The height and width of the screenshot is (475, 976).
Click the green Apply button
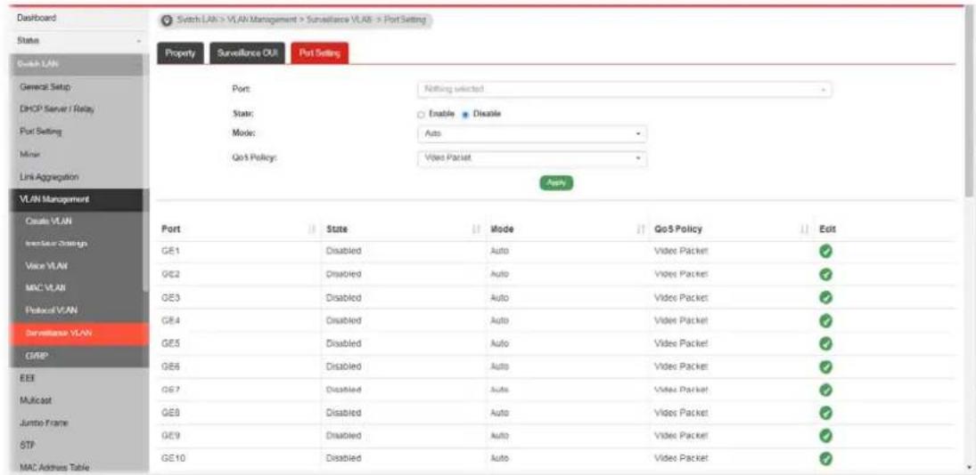[x=556, y=183]
